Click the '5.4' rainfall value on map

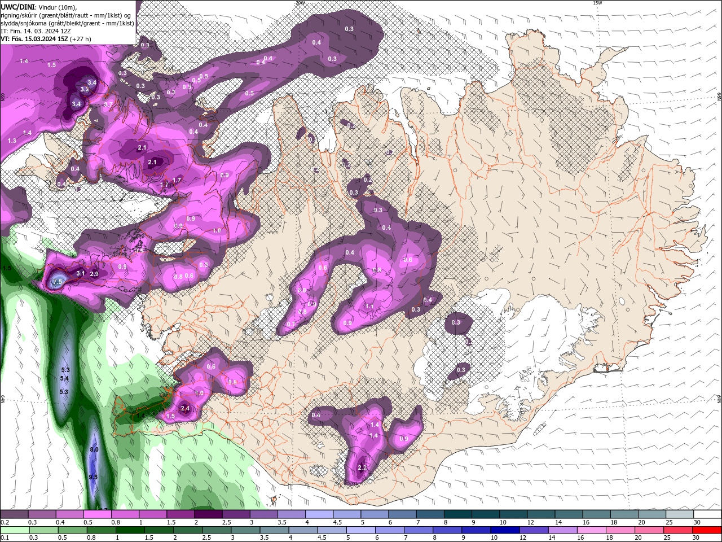coord(64,378)
